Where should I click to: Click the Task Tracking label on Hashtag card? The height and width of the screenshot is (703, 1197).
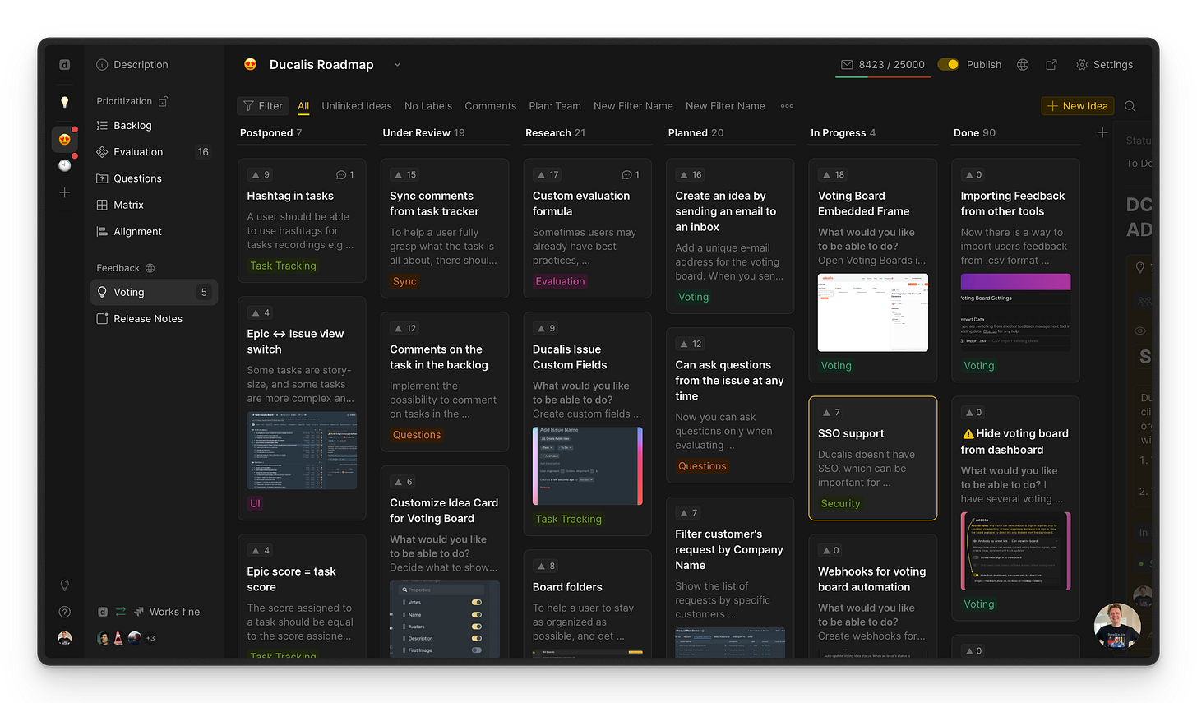[283, 266]
